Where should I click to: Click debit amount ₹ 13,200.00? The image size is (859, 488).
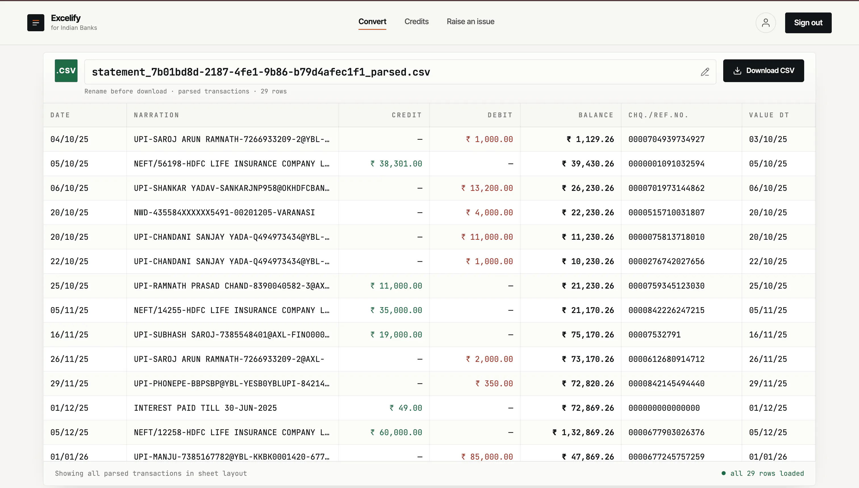pyautogui.click(x=487, y=188)
